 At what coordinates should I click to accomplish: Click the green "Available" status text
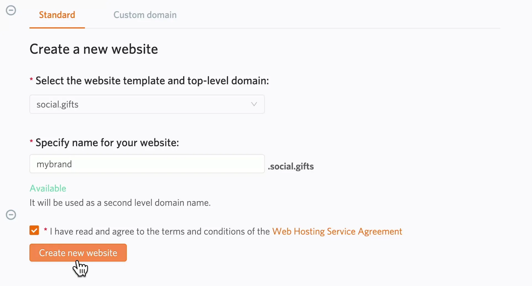click(x=48, y=189)
